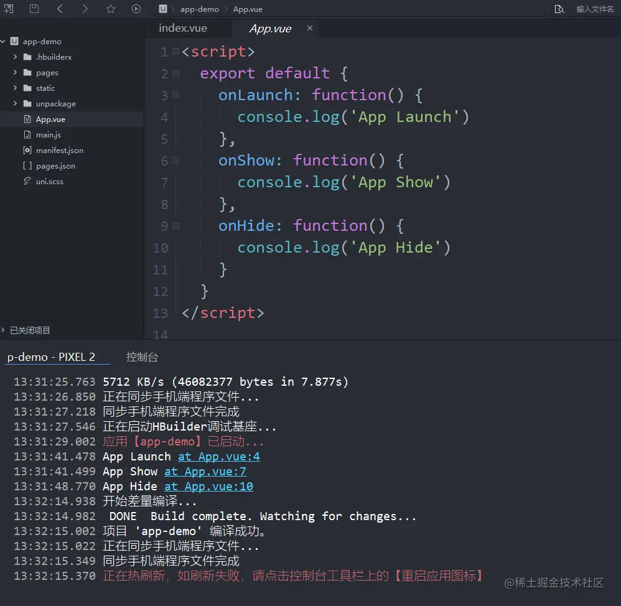The width and height of the screenshot is (621, 606).
Task: Click the star bookmark icon
Action: pos(111,9)
